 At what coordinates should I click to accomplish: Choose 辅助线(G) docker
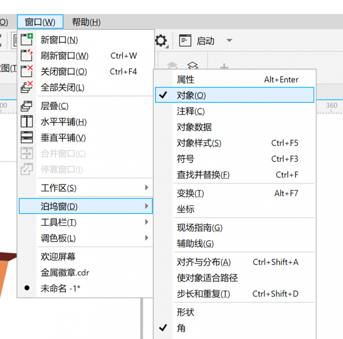point(235,244)
